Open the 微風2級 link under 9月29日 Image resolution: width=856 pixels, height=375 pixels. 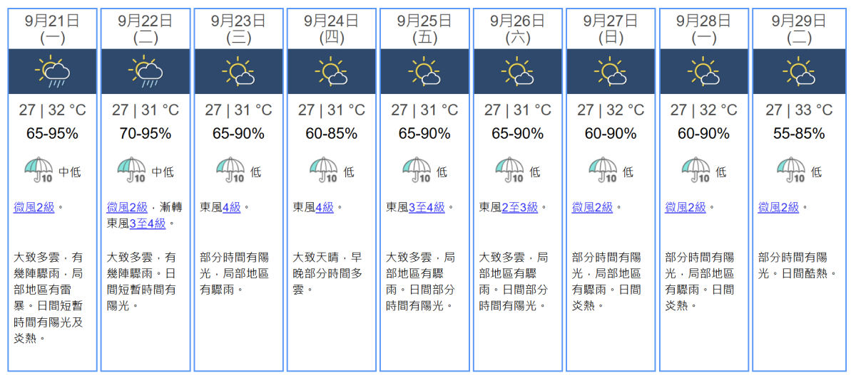coord(778,207)
